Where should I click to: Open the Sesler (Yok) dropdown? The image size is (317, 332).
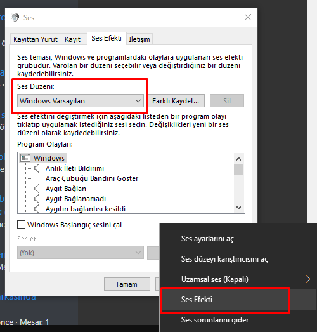pos(81,253)
